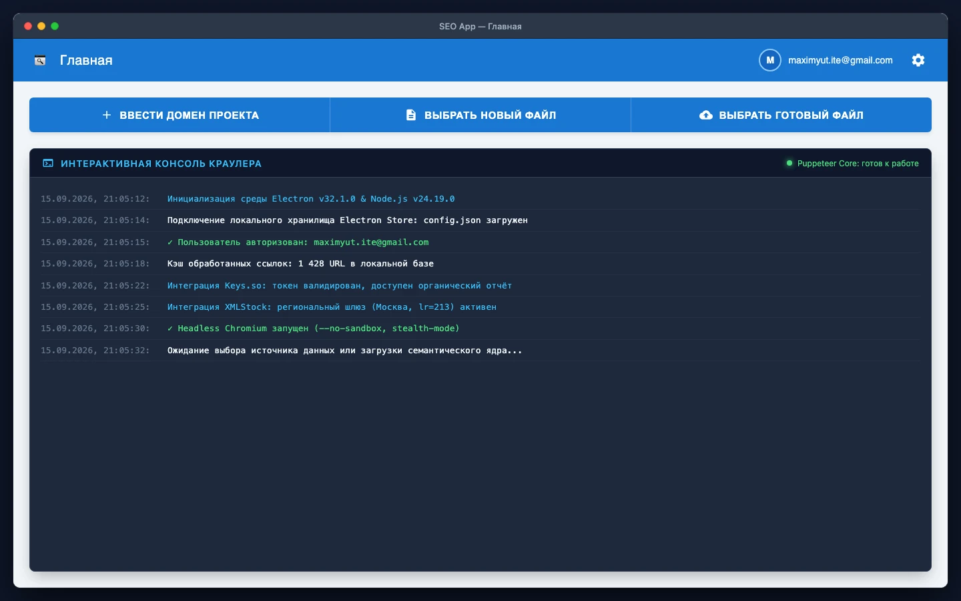Click timestamp 15.09.2026, 21:05:18

95,264
